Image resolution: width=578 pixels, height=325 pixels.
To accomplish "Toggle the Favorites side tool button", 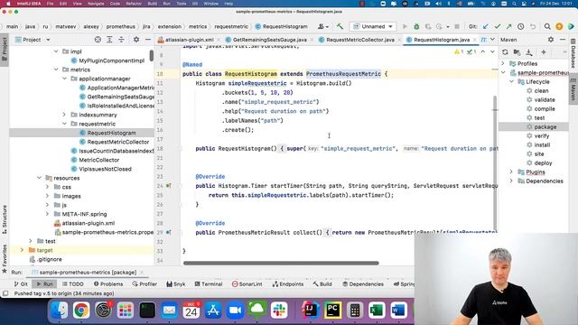I will pyautogui.click(x=5, y=259).
